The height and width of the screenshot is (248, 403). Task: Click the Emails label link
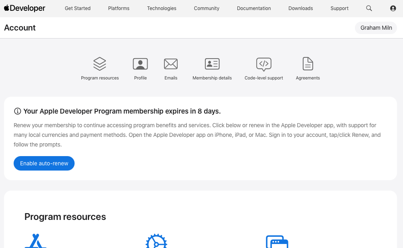coord(171,78)
